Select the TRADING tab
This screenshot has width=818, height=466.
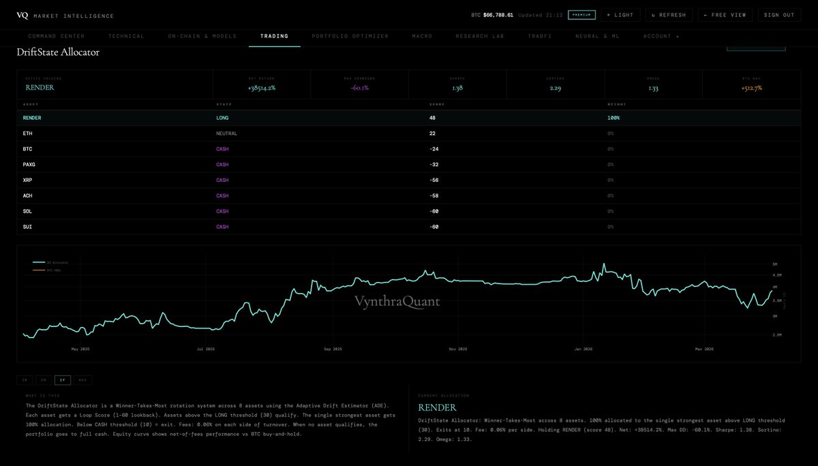click(274, 36)
